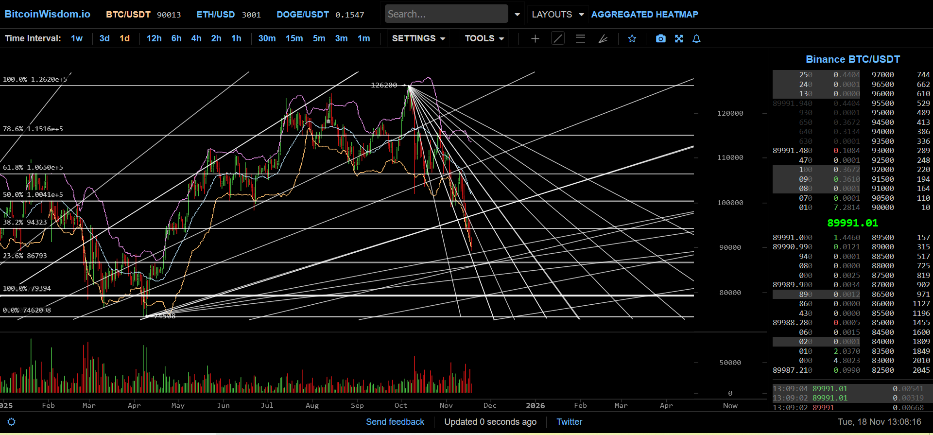
Task: Click the arrow beside the search box
Action: pos(517,15)
